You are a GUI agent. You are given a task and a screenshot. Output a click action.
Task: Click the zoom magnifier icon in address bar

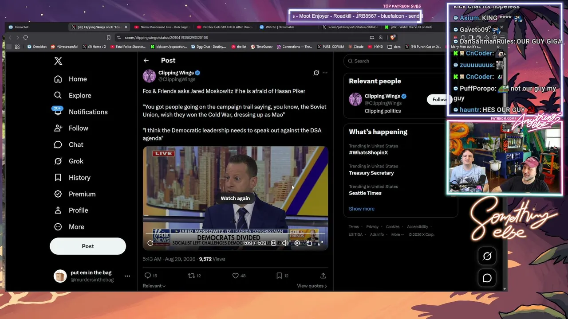(381, 38)
